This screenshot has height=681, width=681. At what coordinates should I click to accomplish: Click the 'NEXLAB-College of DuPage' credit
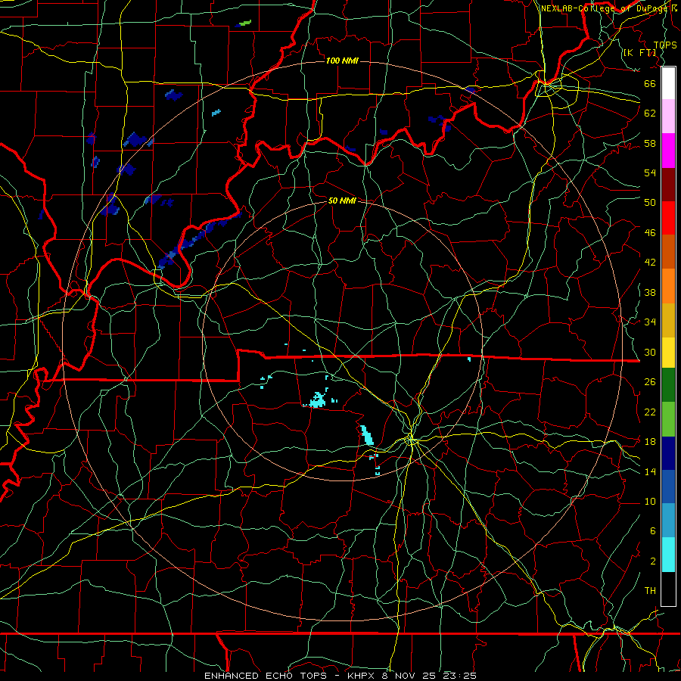tap(606, 8)
